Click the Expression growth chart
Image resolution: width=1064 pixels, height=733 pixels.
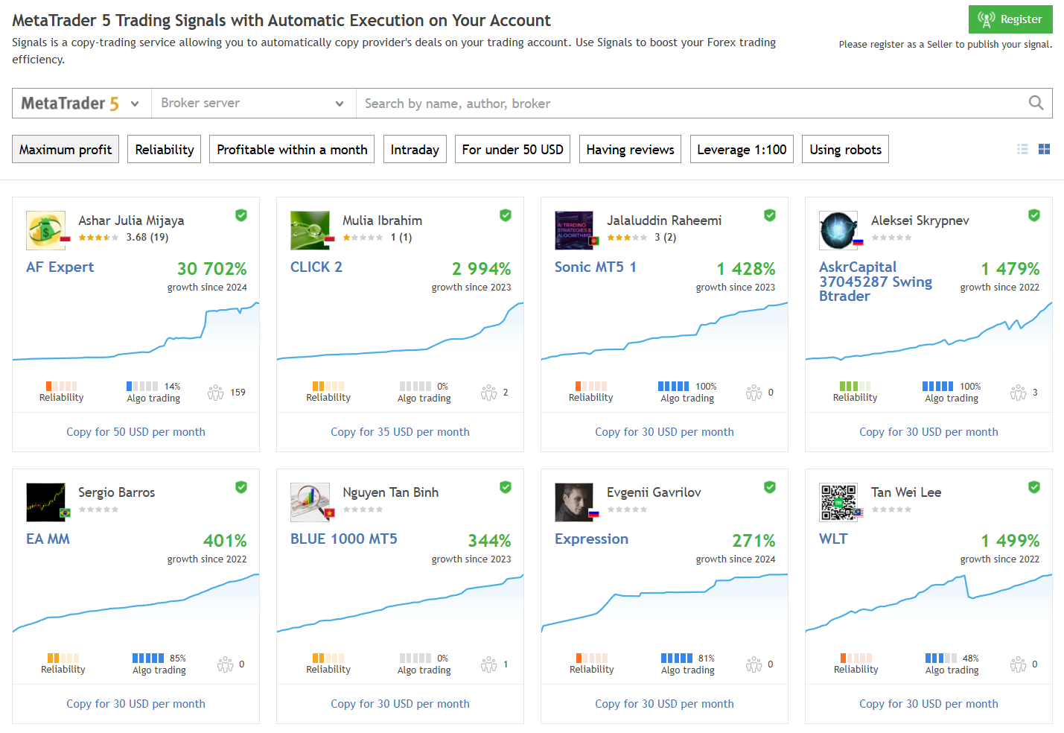[x=664, y=603]
